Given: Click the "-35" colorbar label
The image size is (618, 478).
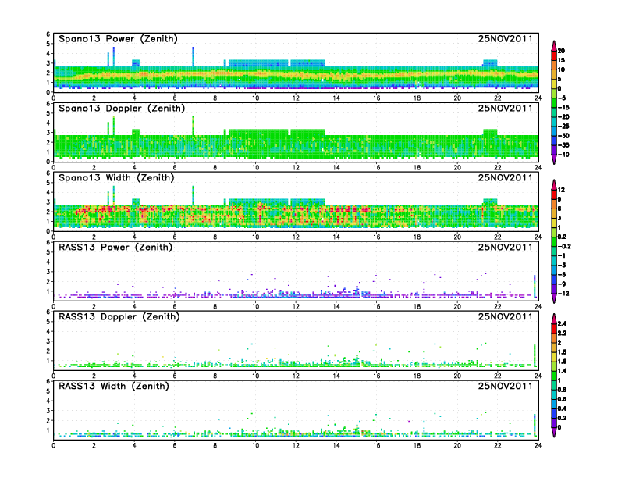Looking at the screenshot, I should click(x=563, y=145).
